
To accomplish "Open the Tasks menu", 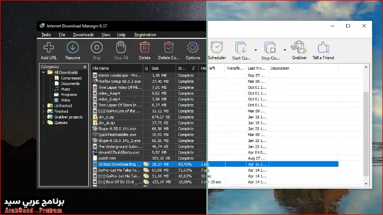I will point(46,35).
